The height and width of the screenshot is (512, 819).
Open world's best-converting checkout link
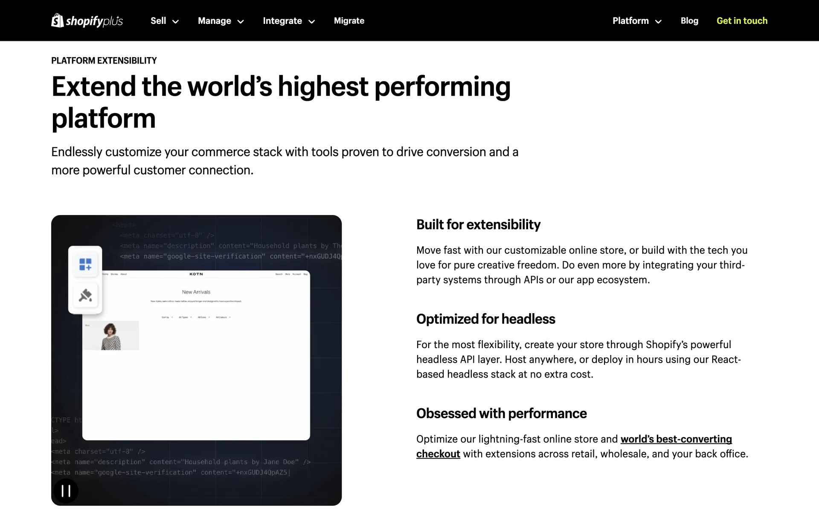[x=676, y=439]
